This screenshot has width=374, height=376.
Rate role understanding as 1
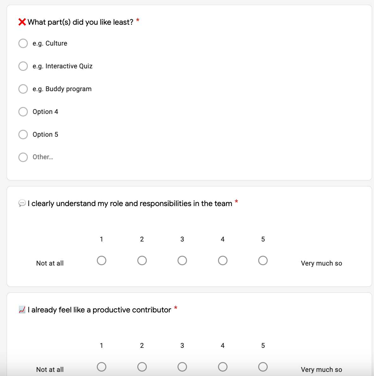(102, 260)
